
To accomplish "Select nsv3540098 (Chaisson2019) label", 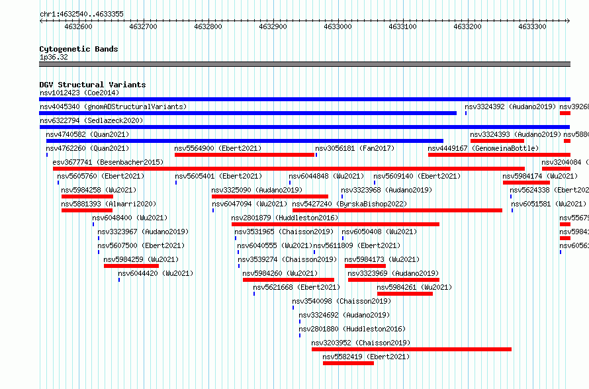I will (x=342, y=301).
